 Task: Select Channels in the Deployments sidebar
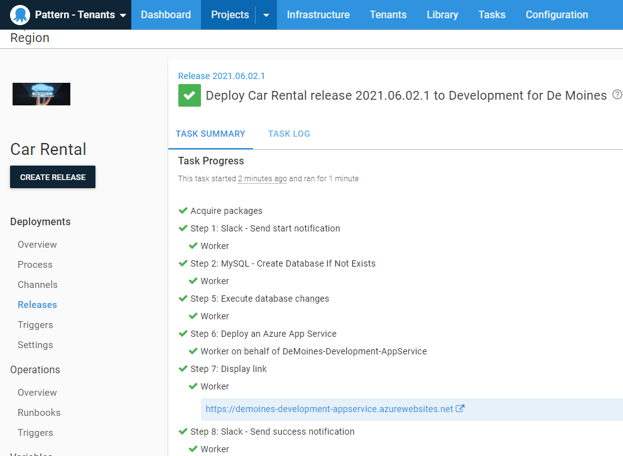tap(38, 285)
